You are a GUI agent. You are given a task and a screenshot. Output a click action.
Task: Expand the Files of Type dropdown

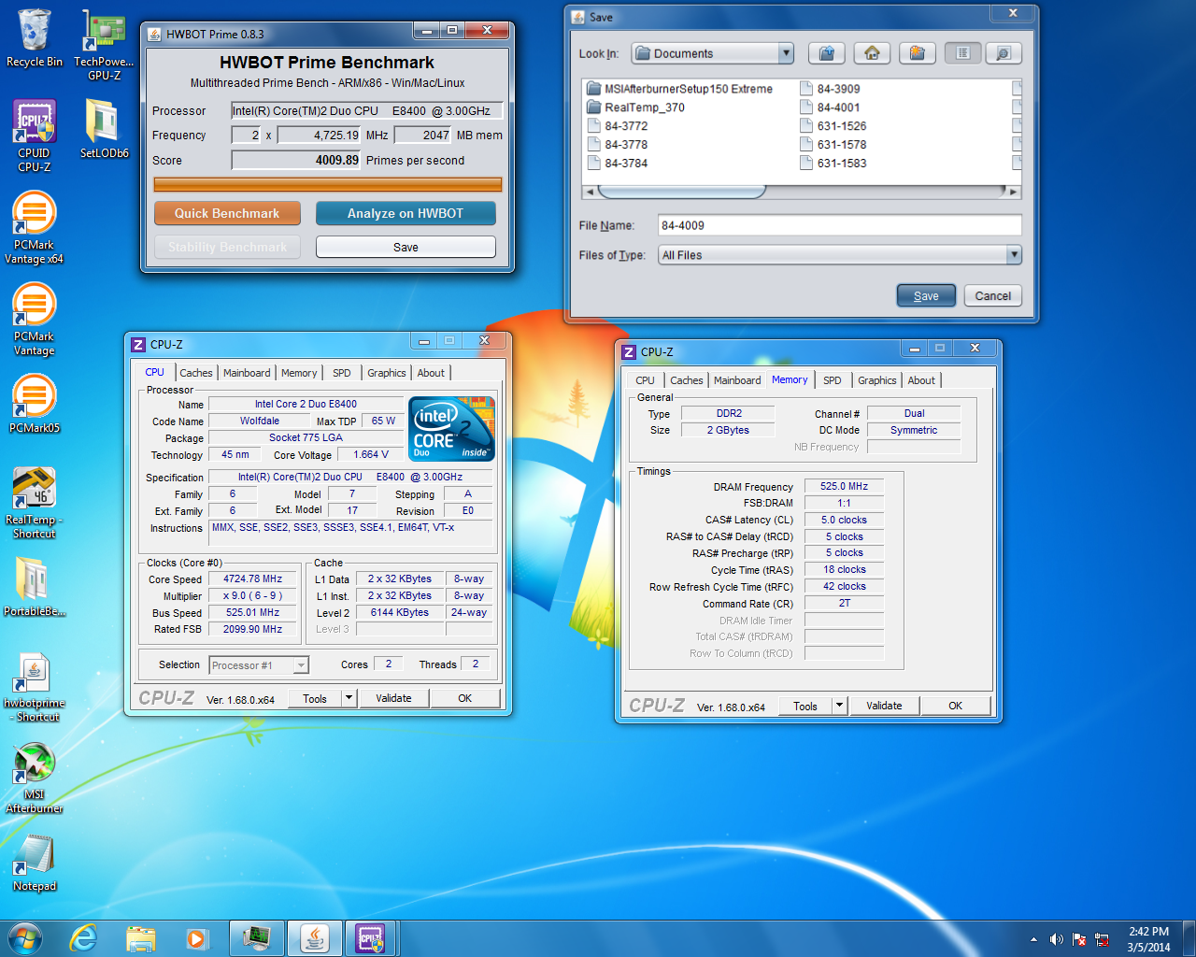tap(1014, 254)
